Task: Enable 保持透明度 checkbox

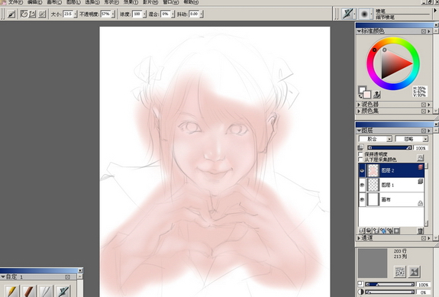Action: coord(360,154)
